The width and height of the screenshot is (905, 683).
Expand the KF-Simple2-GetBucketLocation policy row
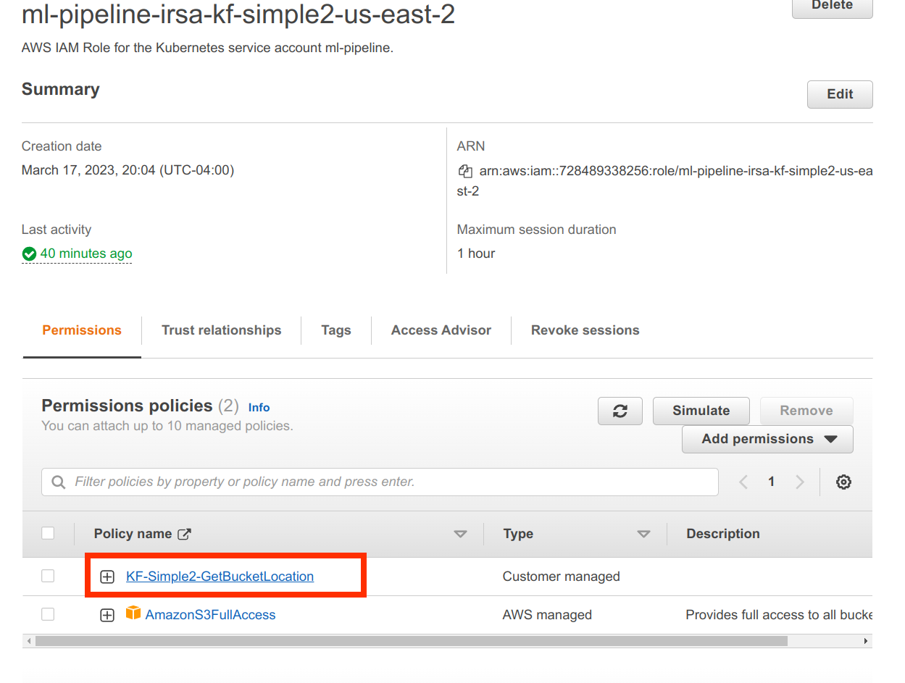point(107,576)
